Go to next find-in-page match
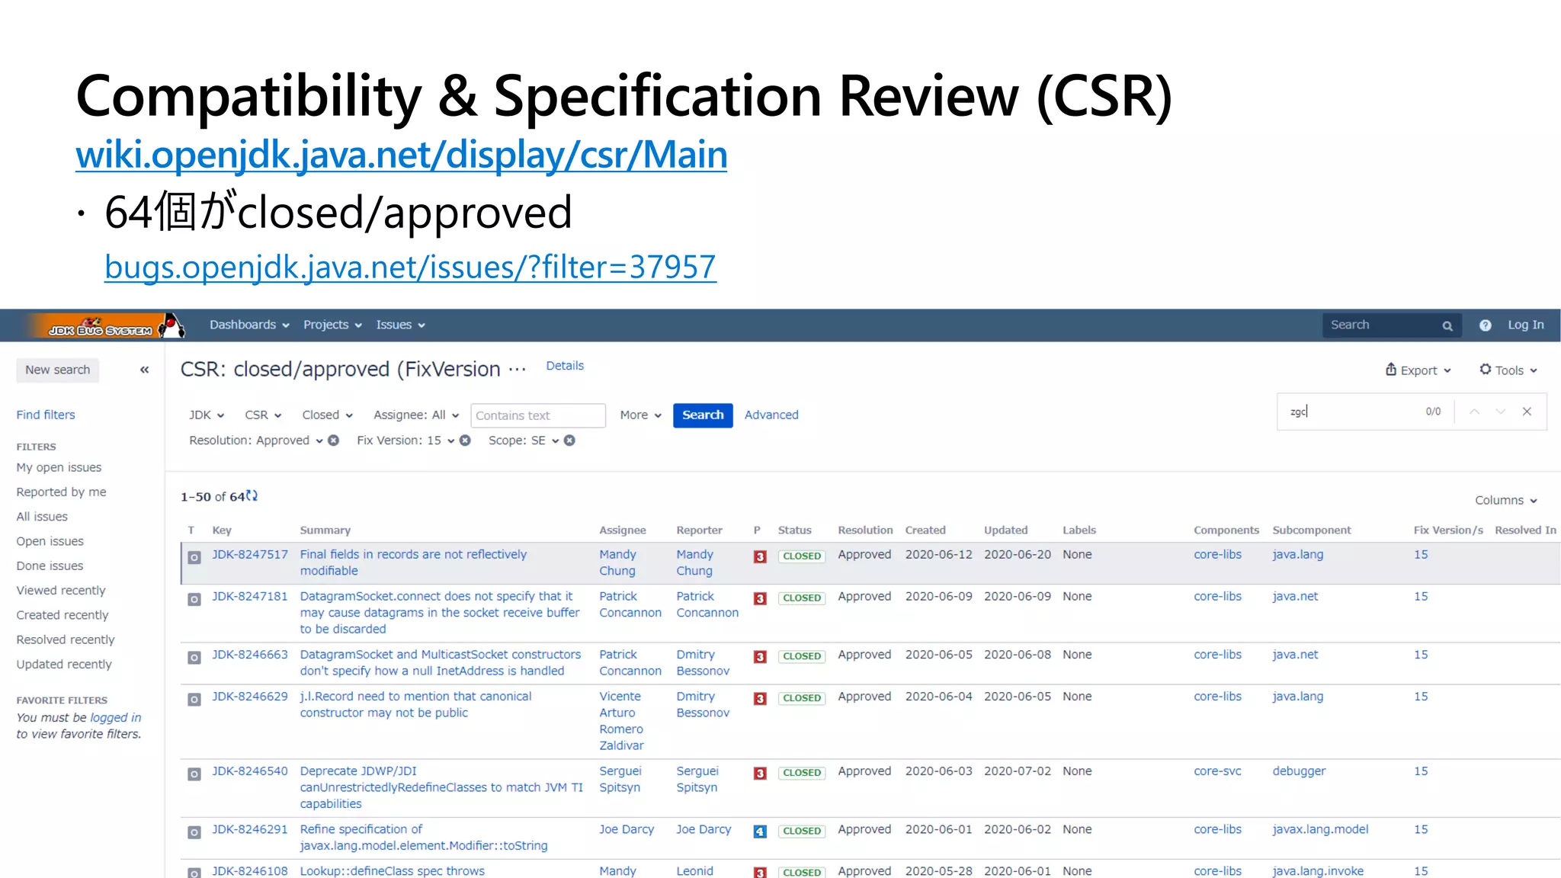 (1500, 412)
